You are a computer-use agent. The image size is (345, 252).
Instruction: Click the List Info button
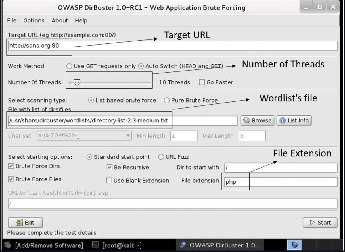[x=294, y=120]
